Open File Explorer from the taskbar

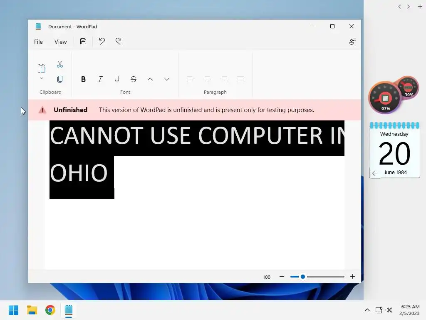[32, 310]
